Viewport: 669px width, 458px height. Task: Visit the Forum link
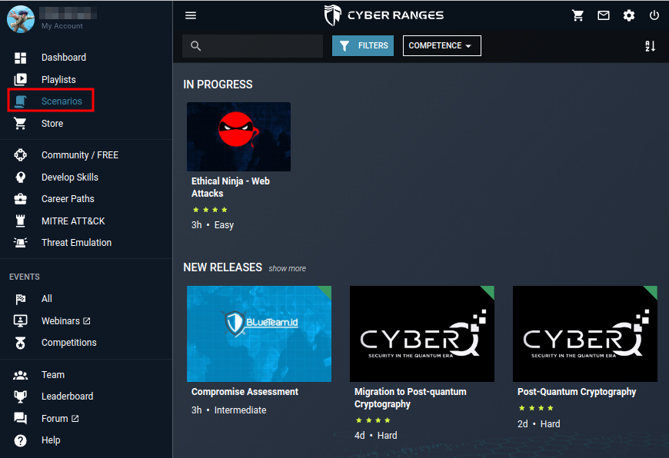[56, 418]
